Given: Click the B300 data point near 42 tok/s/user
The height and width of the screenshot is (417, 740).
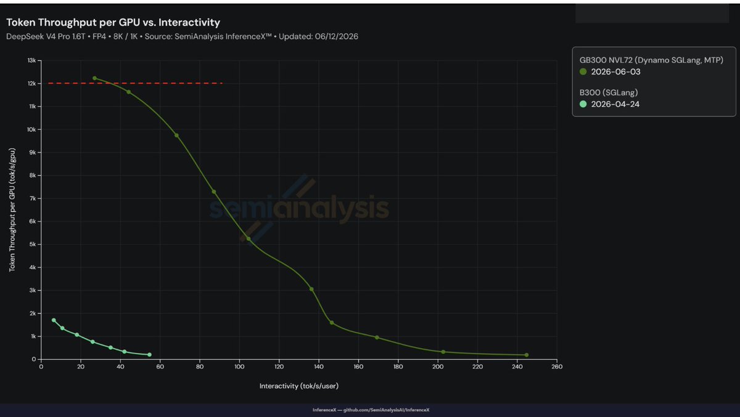Looking at the screenshot, I should point(125,352).
